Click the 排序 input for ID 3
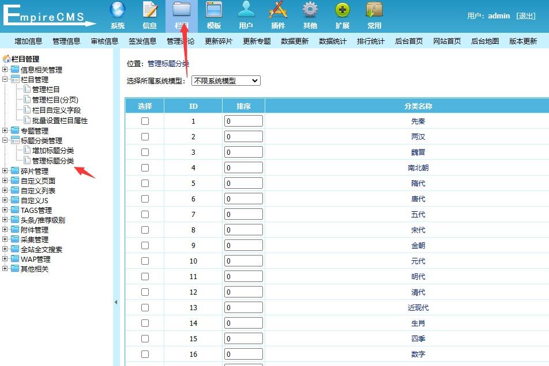The height and width of the screenshot is (366, 549). [x=243, y=152]
